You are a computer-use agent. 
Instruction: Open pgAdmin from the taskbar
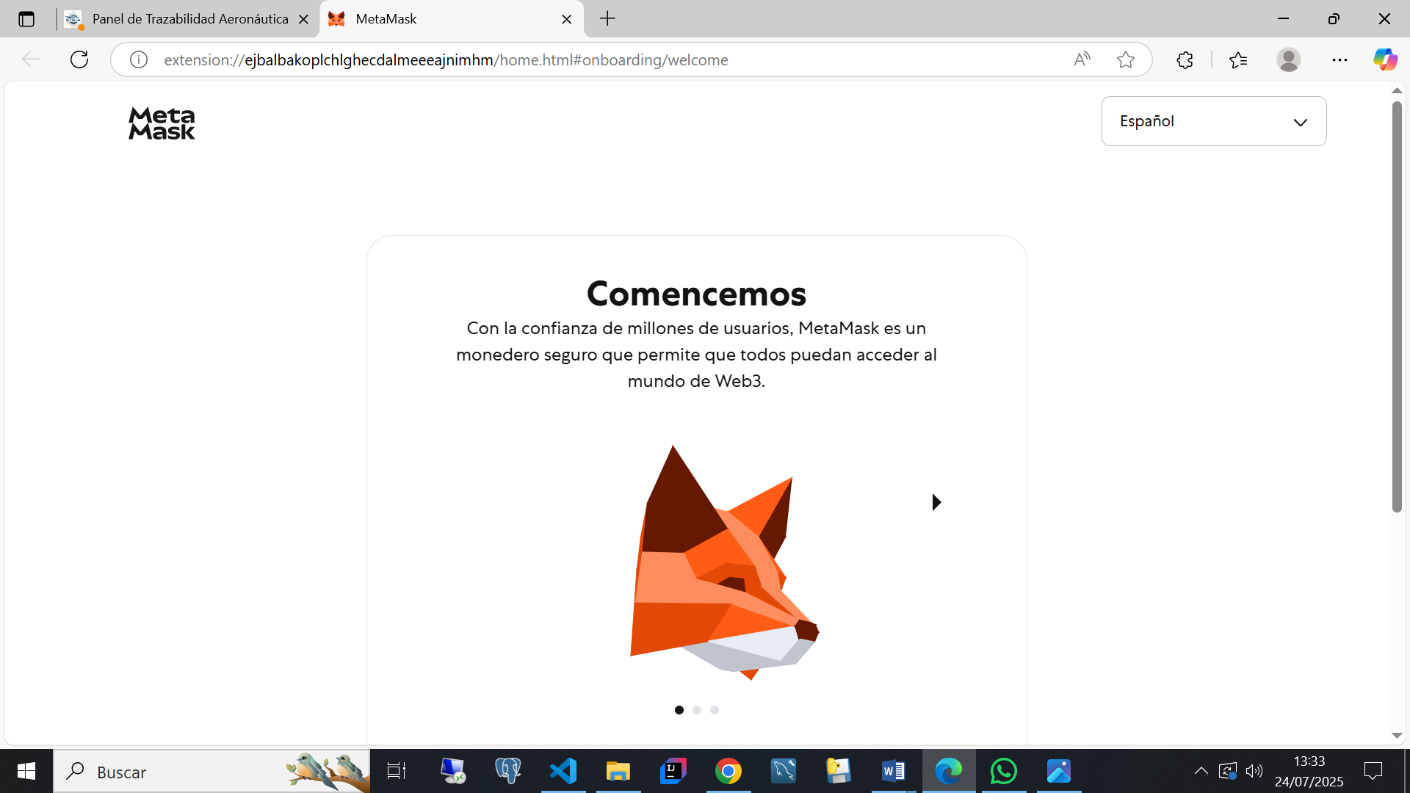click(507, 771)
